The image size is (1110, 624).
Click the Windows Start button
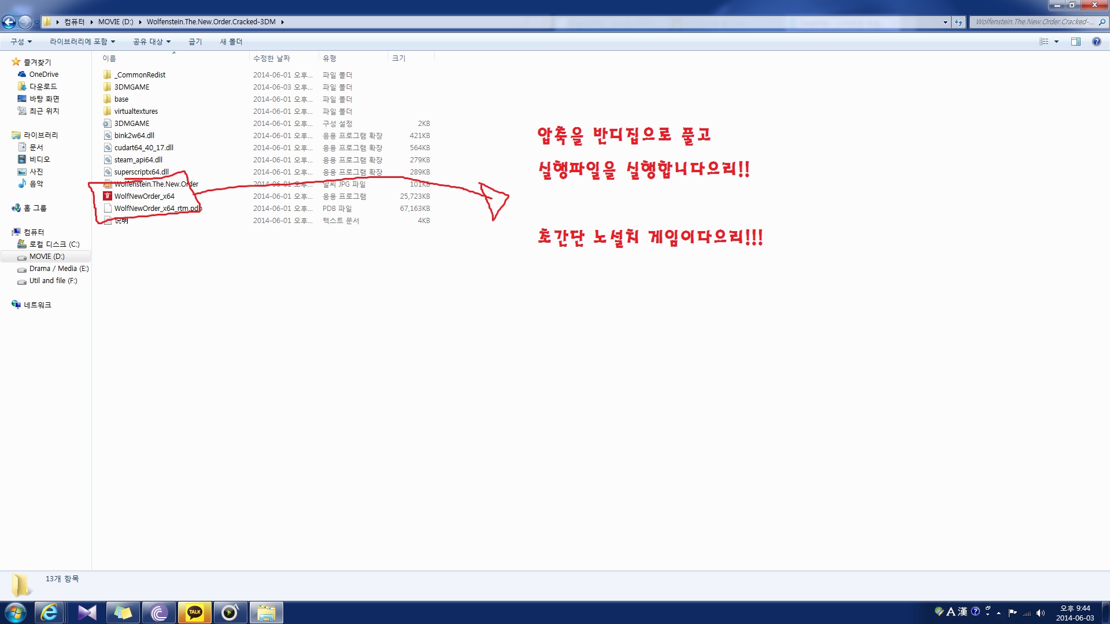tap(15, 612)
